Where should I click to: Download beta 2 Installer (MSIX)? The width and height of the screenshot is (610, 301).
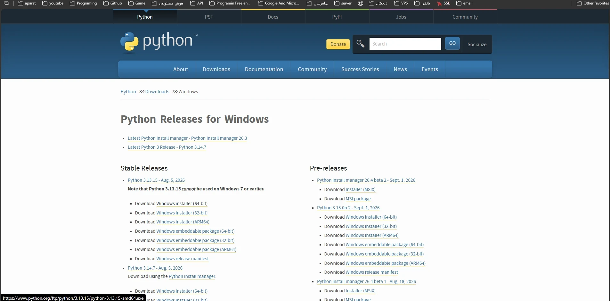pos(361,189)
